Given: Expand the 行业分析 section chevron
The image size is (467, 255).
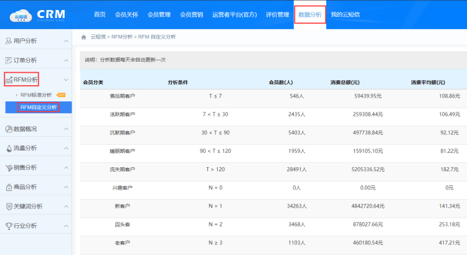Looking at the screenshot, I should click(x=66, y=226).
